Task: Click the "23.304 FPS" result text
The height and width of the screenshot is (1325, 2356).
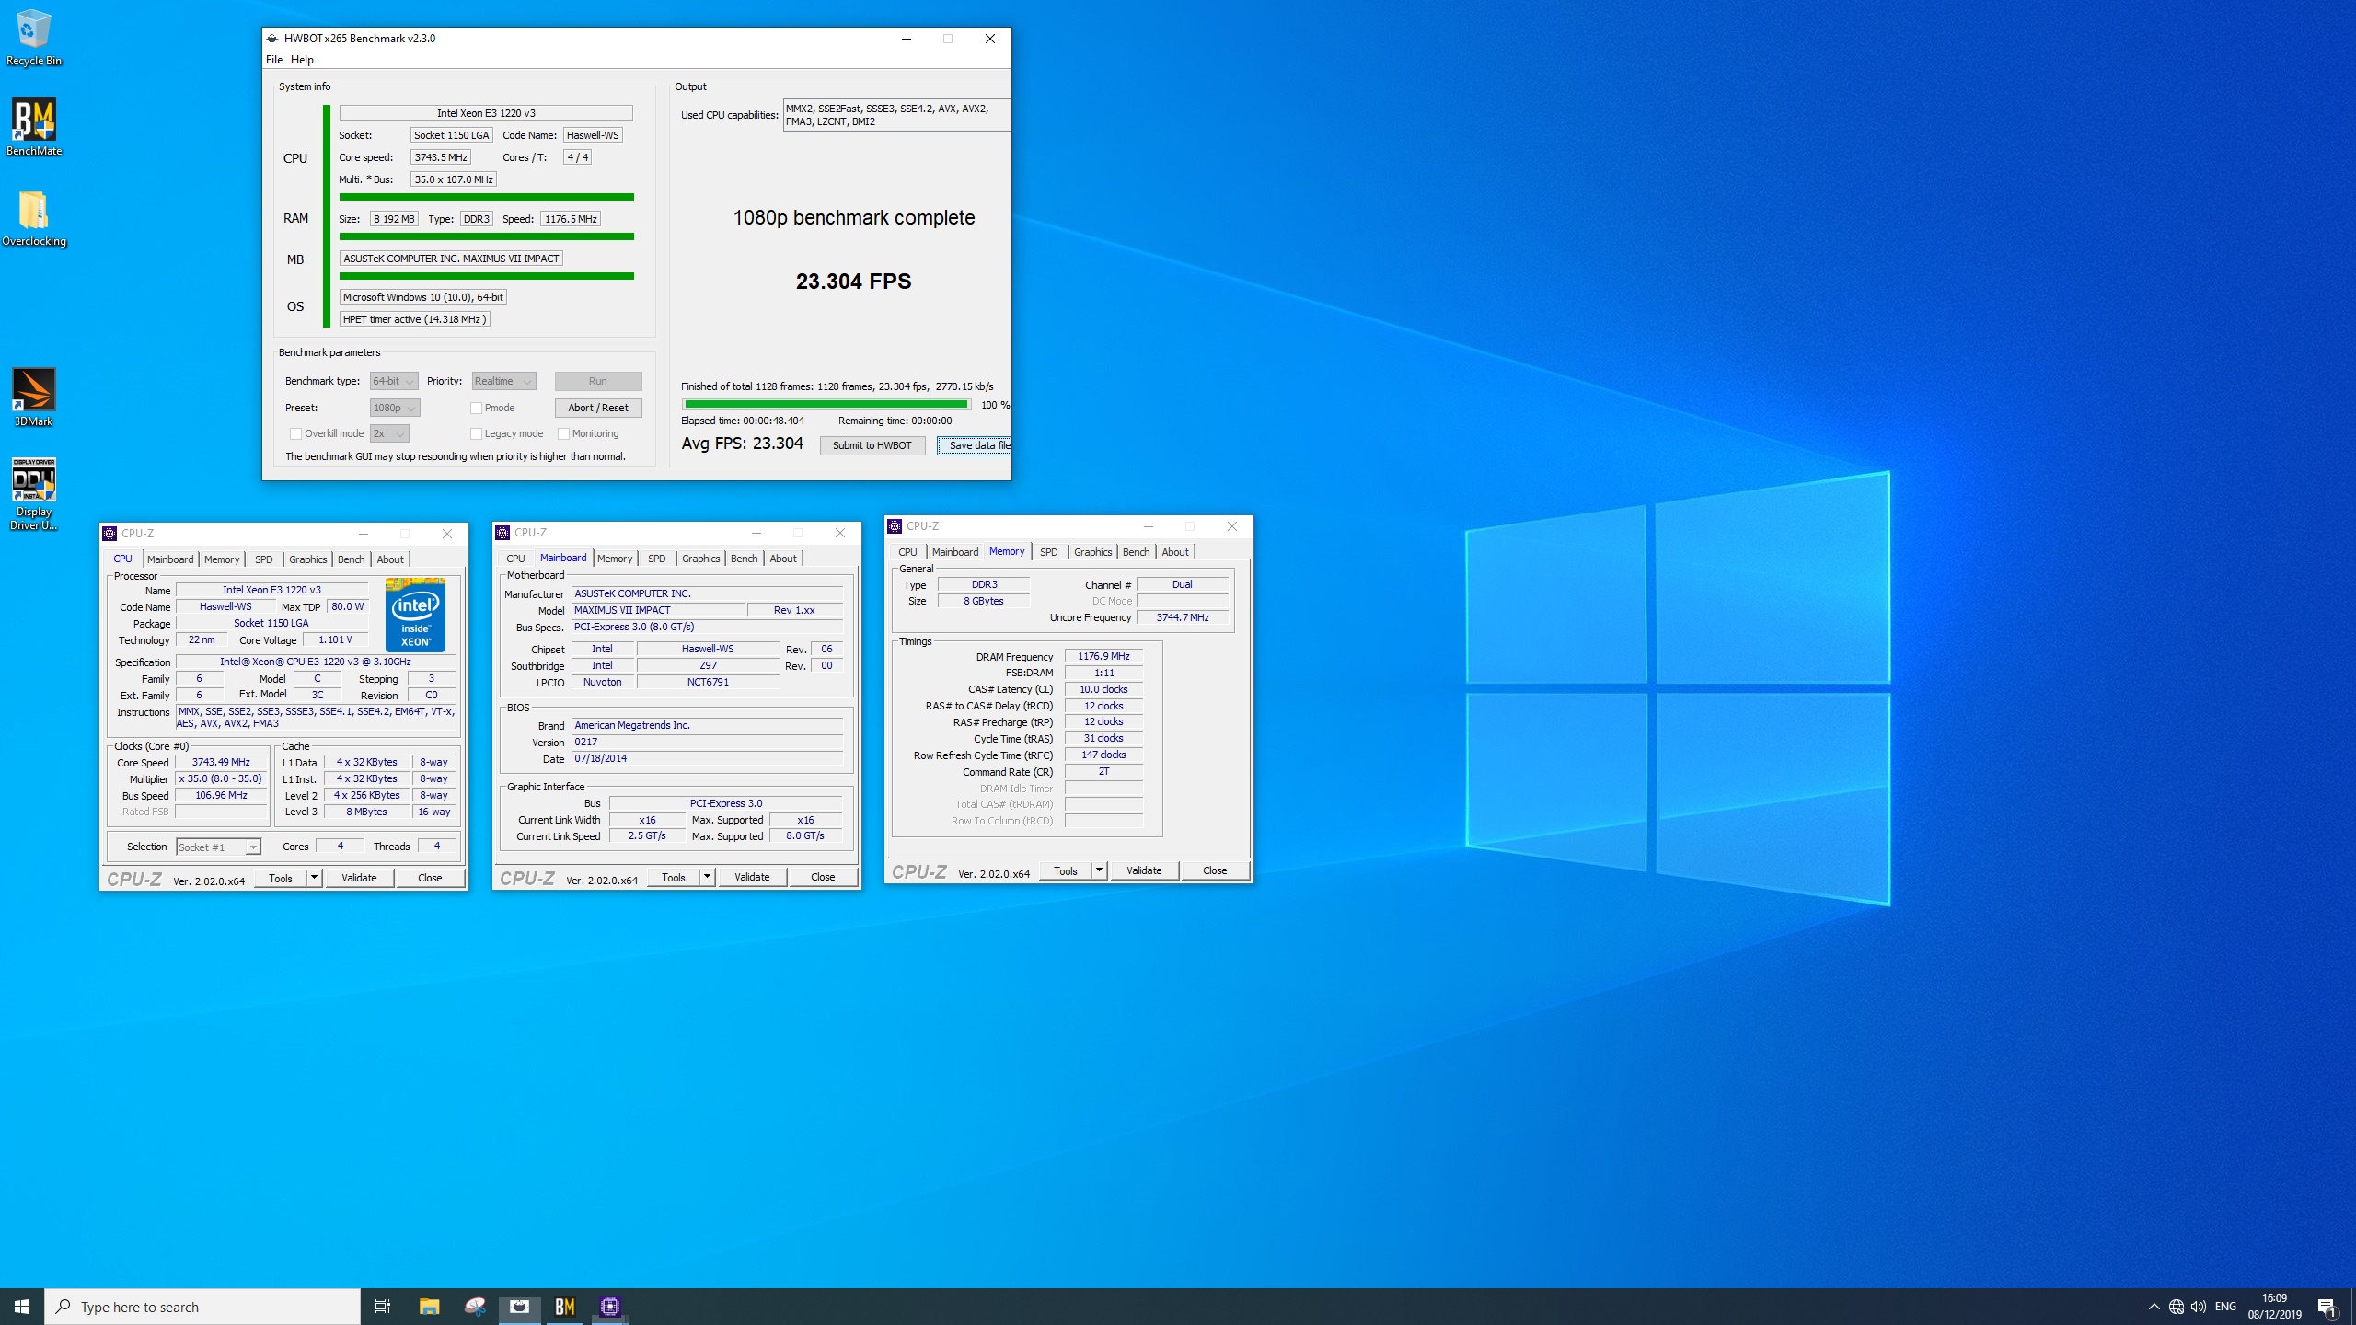Action: coord(853,282)
